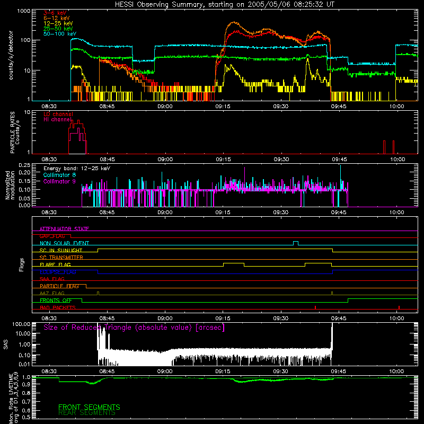The image size is (424, 424).
Task: Select the 50-100 keV legend label
Action: (60, 34)
